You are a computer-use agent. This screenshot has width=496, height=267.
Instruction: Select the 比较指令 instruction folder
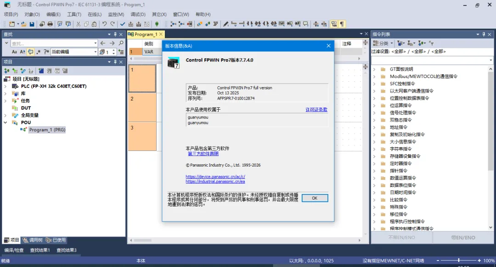tap(399, 200)
